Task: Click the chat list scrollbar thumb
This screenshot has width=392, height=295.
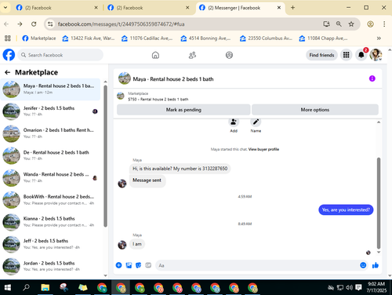Action: [105, 156]
